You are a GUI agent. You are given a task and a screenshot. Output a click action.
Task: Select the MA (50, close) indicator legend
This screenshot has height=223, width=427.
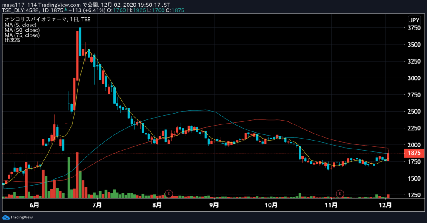22,30
